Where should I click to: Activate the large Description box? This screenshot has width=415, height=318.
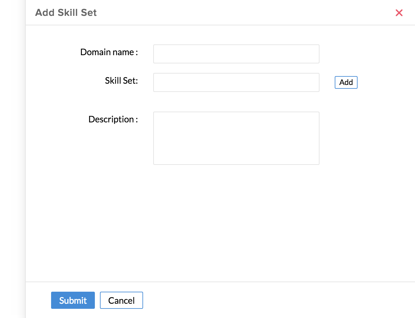[236, 138]
